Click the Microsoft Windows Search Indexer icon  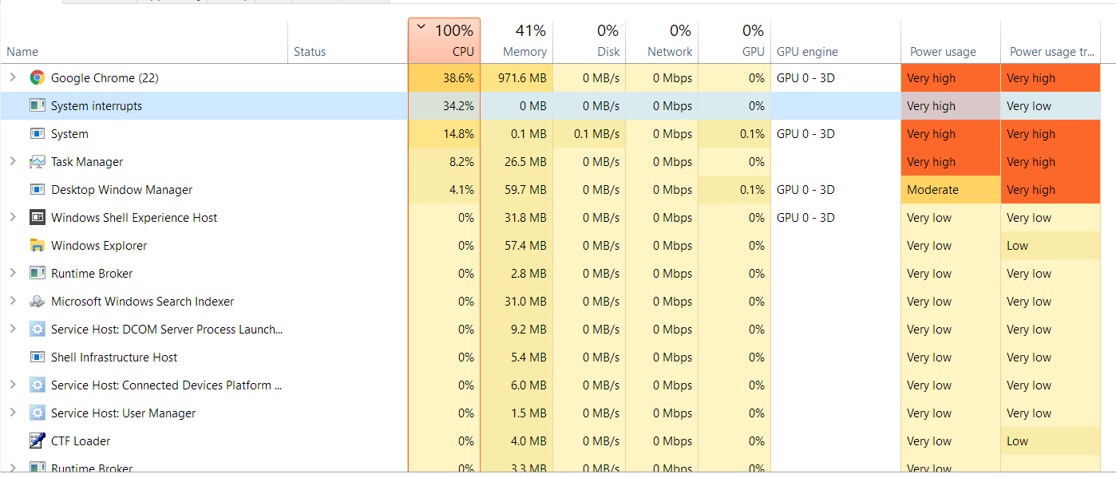[x=37, y=302]
